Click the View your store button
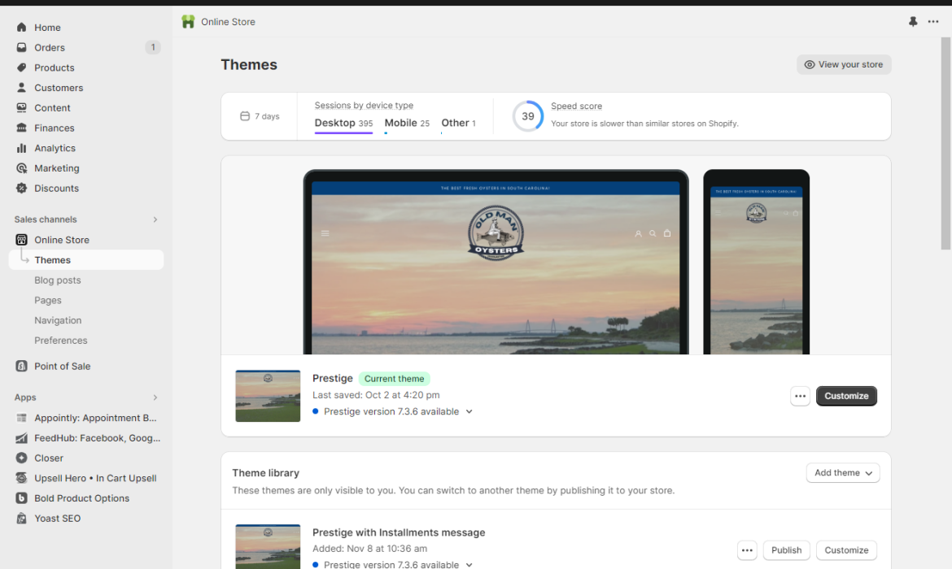This screenshot has height=569, width=952. (x=844, y=64)
